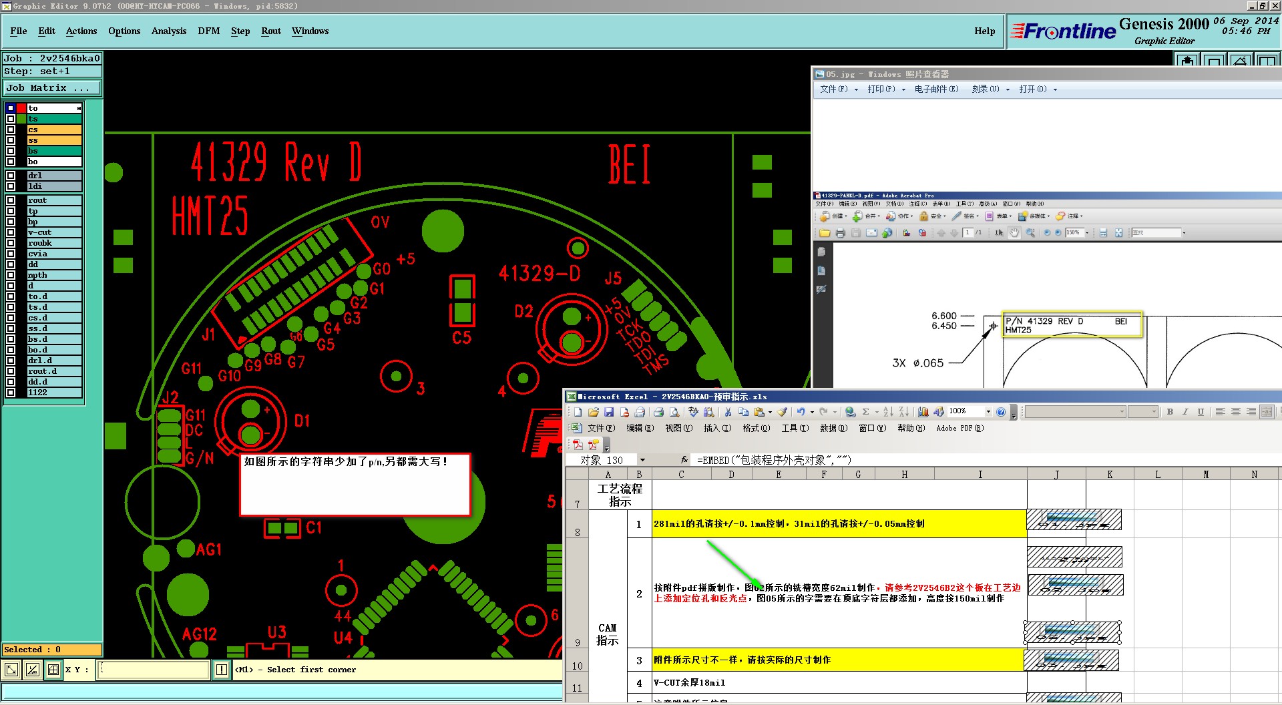Toggle the rout layer checkbox
This screenshot has height=705, width=1282.
pos(11,200)
